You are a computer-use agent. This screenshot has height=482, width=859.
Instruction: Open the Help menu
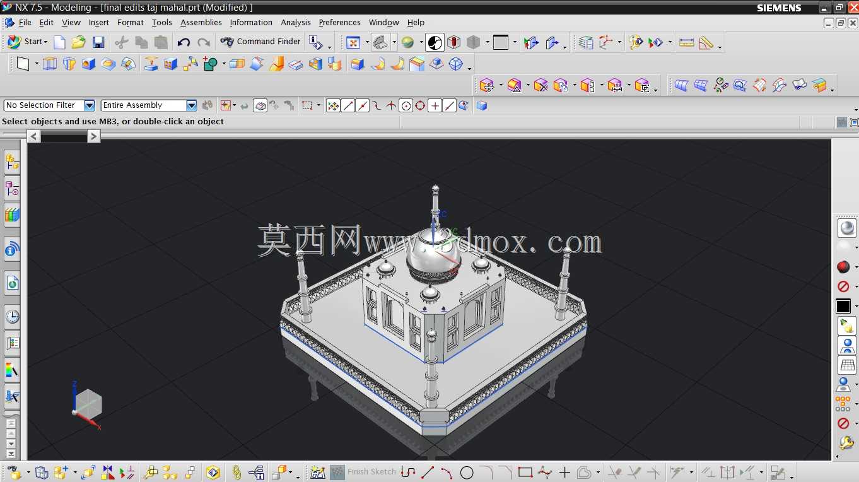(x=416, y=22)
